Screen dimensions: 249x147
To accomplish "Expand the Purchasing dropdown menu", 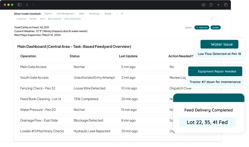I will coord(95,14).
